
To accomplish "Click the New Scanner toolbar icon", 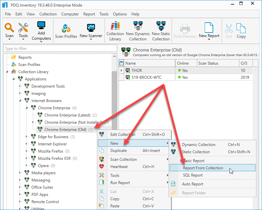I will 91,28.
